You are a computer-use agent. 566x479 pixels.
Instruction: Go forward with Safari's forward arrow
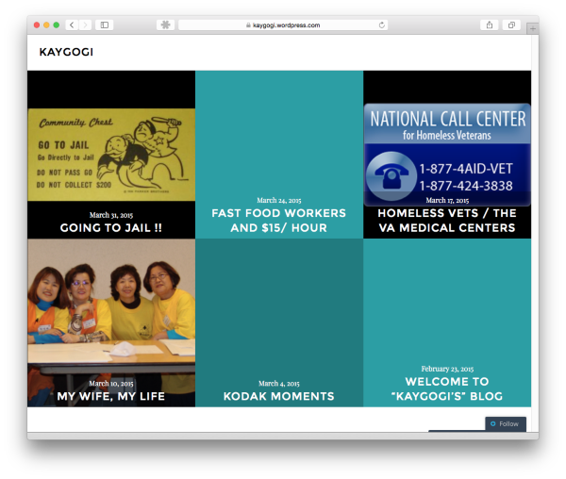click(85, 25)
